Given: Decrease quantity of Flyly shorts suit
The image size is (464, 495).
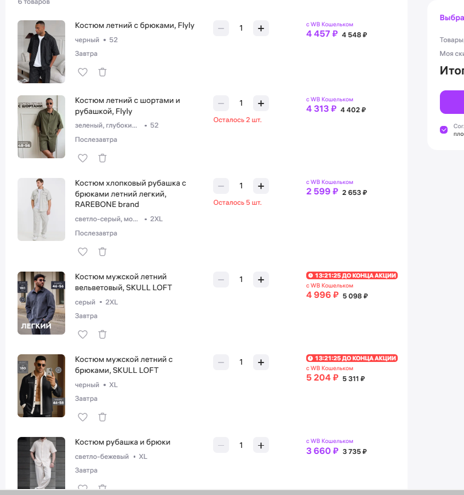Looking at the screenshot, I should pyautogui.click(x=221, y=103).
